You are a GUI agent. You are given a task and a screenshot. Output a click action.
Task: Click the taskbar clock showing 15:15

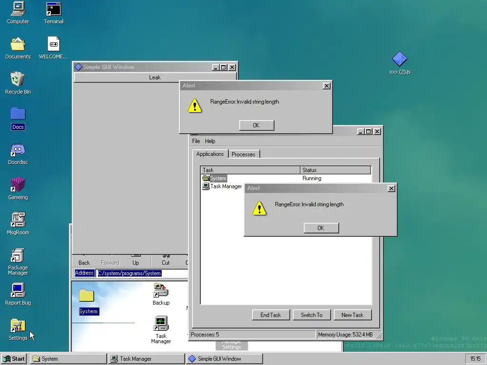point(475,359)
